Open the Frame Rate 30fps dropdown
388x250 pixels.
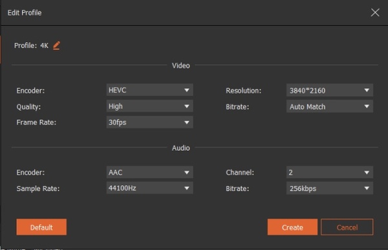(x=150, y=122)
